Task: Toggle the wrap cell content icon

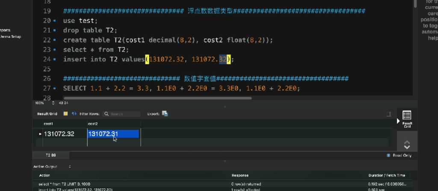Action: [x=388, y=113]
